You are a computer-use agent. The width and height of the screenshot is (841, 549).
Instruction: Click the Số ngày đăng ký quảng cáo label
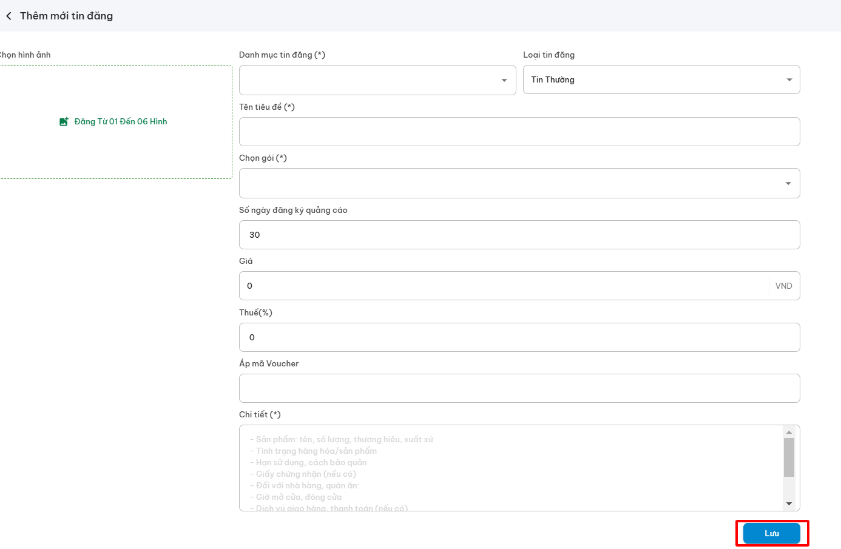coord(293,210)
